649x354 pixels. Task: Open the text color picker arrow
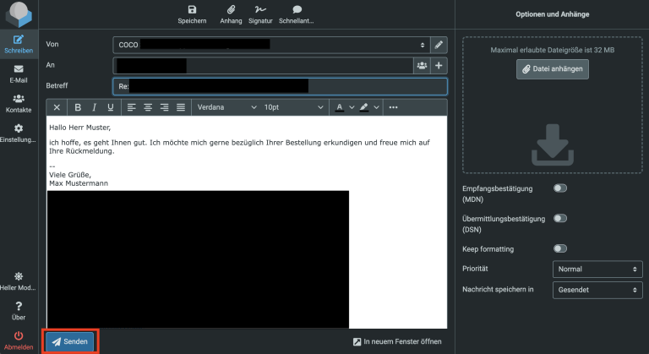click(x=352, y=107)
